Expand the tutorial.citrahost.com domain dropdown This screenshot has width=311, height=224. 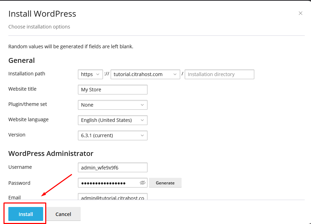pyautogui.click(x=145, y=74)
